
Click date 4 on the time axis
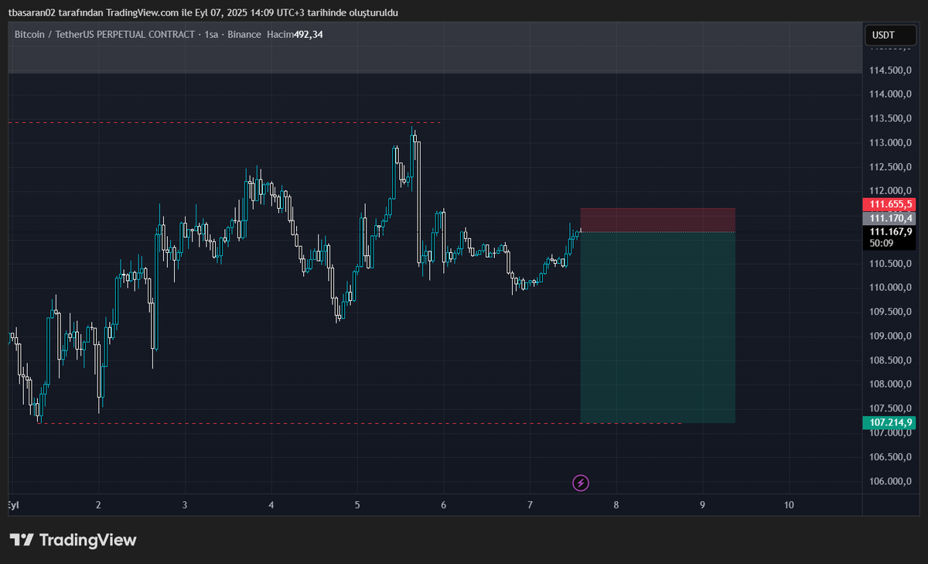(x=271, y=505)
